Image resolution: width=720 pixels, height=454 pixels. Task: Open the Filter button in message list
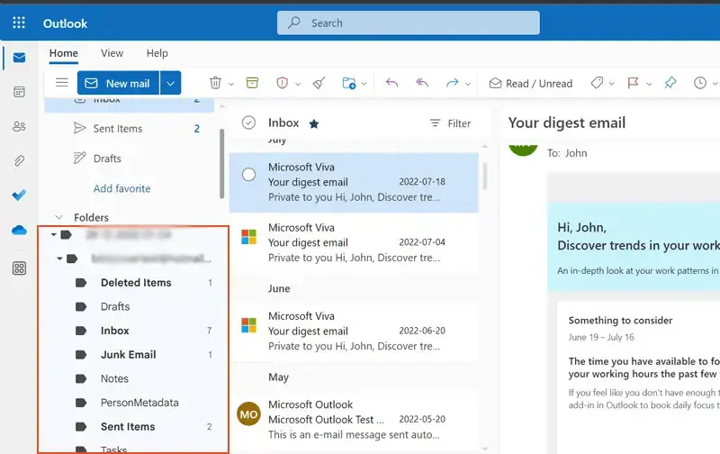[451, 123]
